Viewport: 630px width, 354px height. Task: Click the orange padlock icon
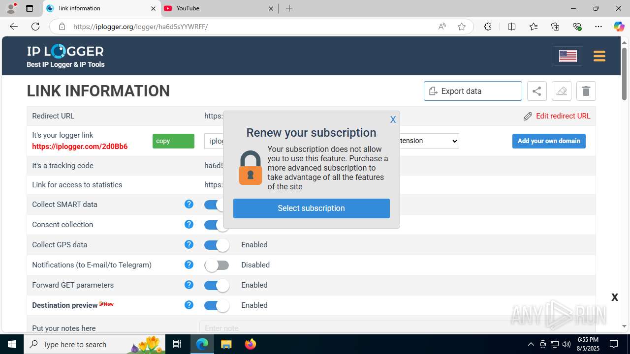tap(251, 168)
